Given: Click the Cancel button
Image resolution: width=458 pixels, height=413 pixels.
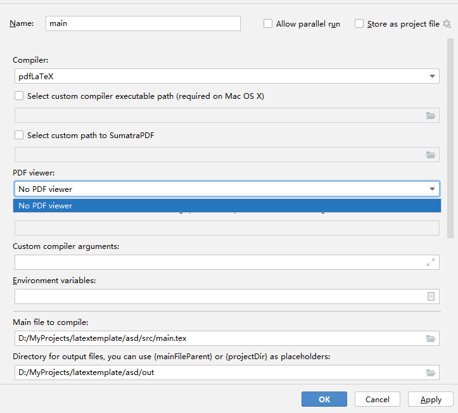Looking at the screenshot, I should (378, 399).
